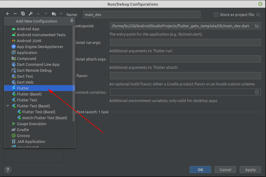Screen dimensions: 266x177
Task: Open Edit Templates wrench icon
Action: (x=31, y=14)
